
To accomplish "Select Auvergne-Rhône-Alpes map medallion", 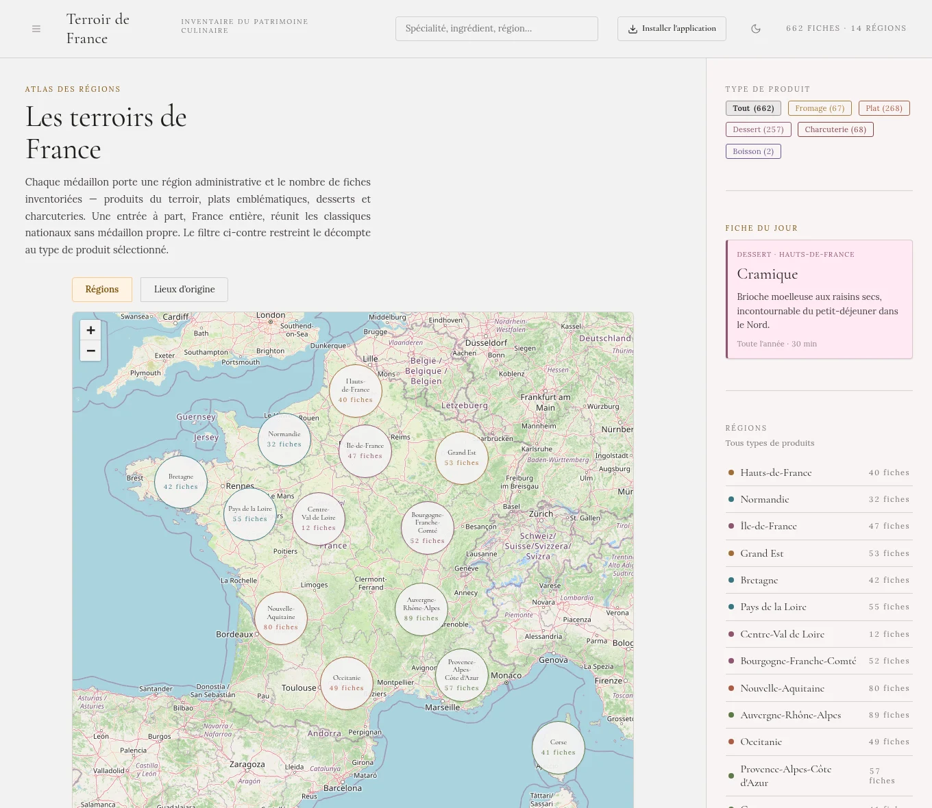I will point(421,609).
